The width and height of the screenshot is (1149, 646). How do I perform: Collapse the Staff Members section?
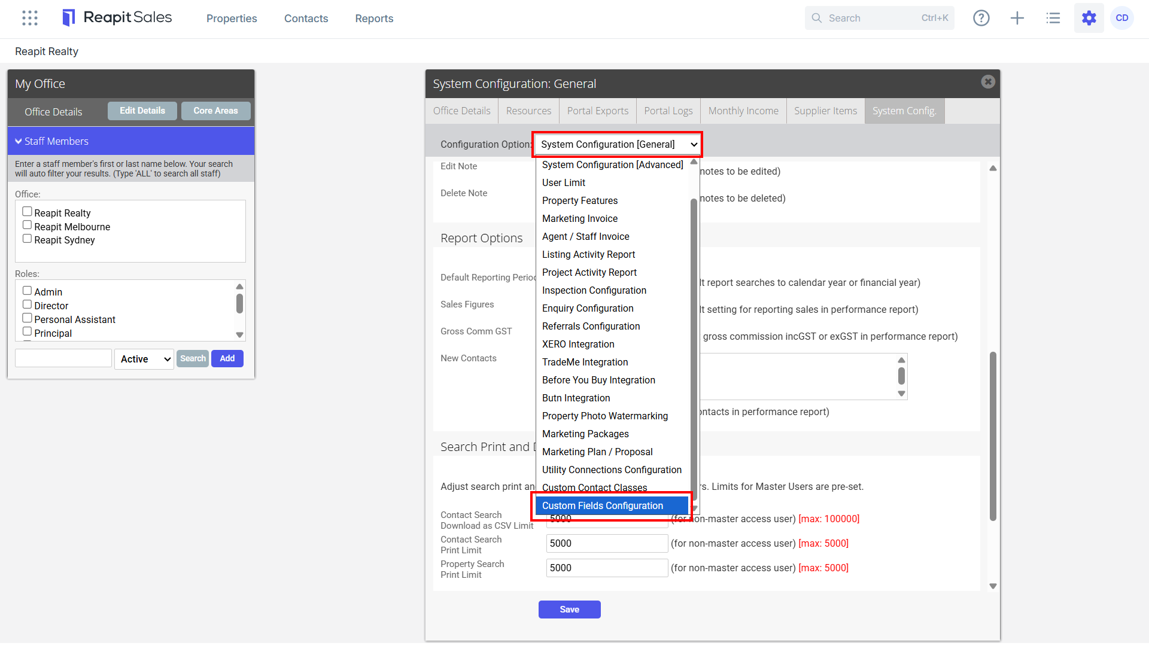(x=131, y=141)
